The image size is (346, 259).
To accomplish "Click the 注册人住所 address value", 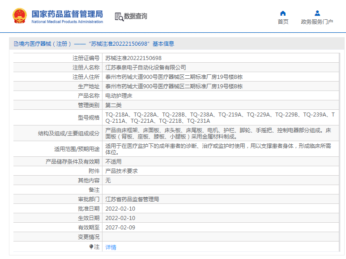I will [x=174, y=77].
